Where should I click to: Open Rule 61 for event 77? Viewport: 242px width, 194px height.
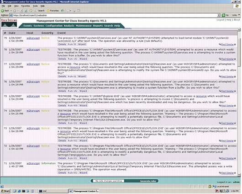pyautogui.click(x=72, y=76)
